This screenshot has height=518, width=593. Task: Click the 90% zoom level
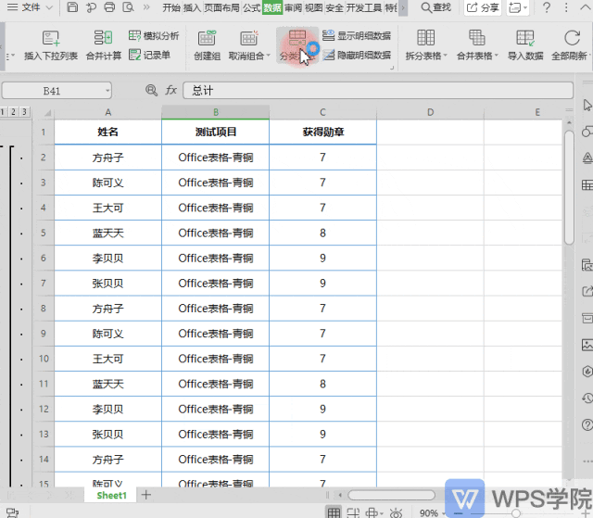coord(429,513)
